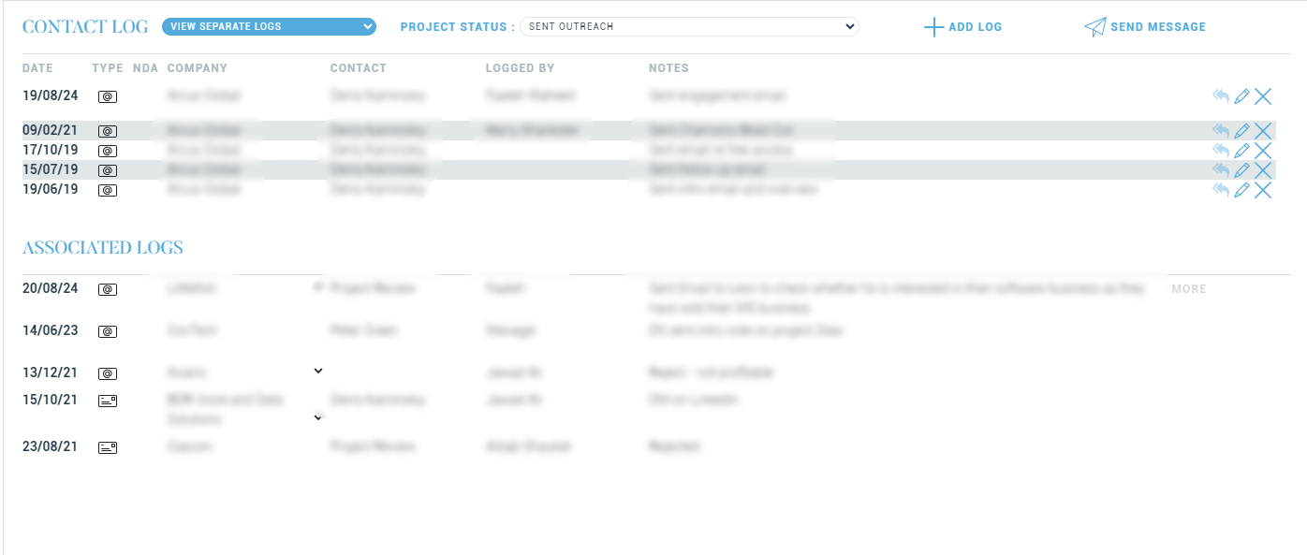
Task: Delete the 15/07/19 log entry
Action: (1263, 169)
